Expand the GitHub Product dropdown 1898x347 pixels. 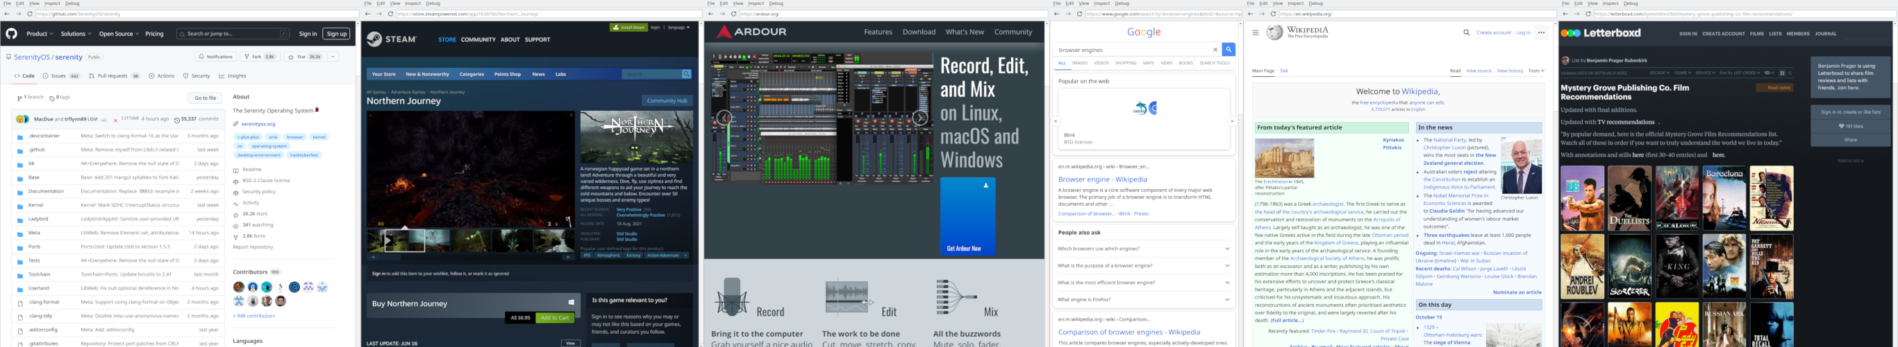40,34
